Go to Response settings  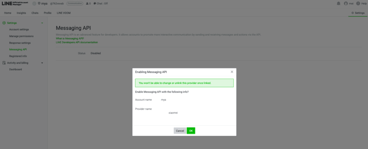click(x=20, y=43)
